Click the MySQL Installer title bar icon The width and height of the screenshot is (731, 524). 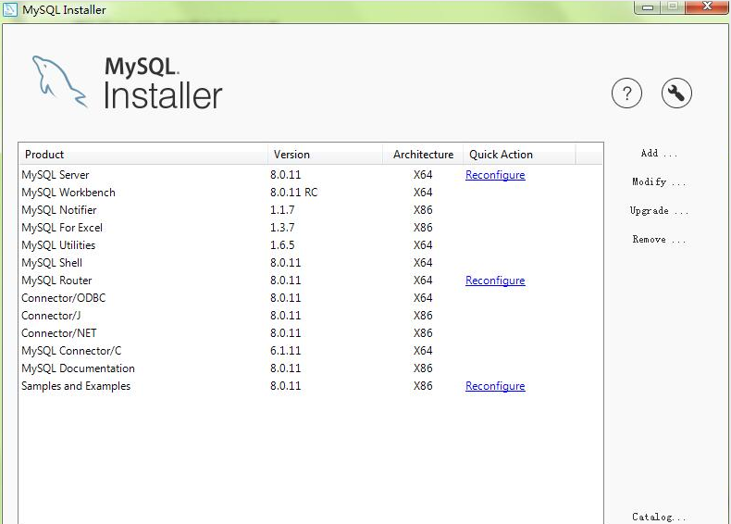click(10, 9)
